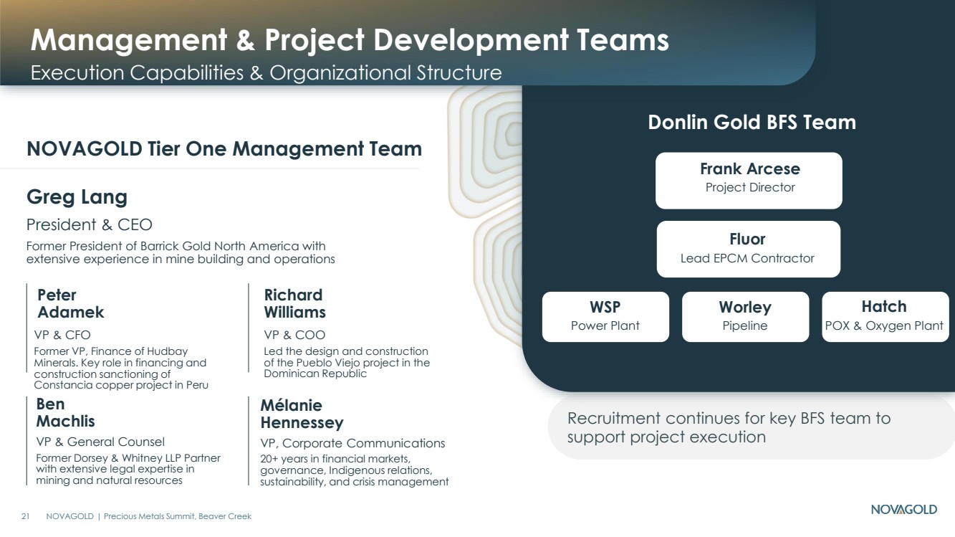Select the "Pipeline" label under Worley

point(745,325)
